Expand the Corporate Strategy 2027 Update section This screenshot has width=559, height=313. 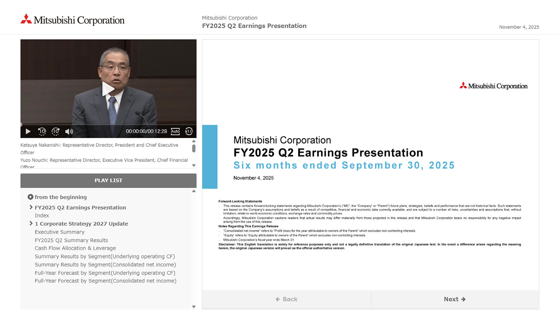31,223
